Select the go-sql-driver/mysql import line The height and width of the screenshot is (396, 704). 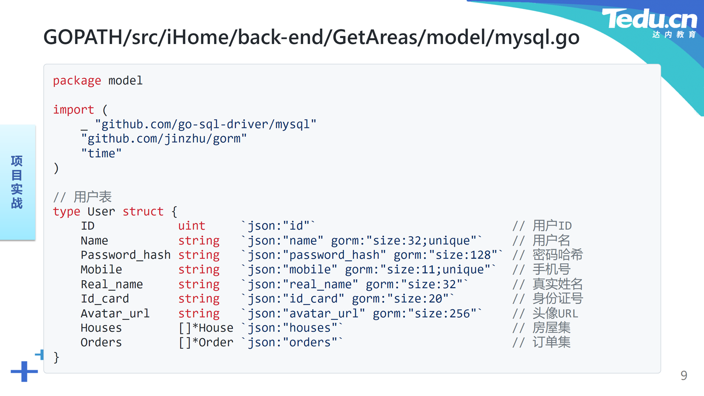(x=198, y=124)
